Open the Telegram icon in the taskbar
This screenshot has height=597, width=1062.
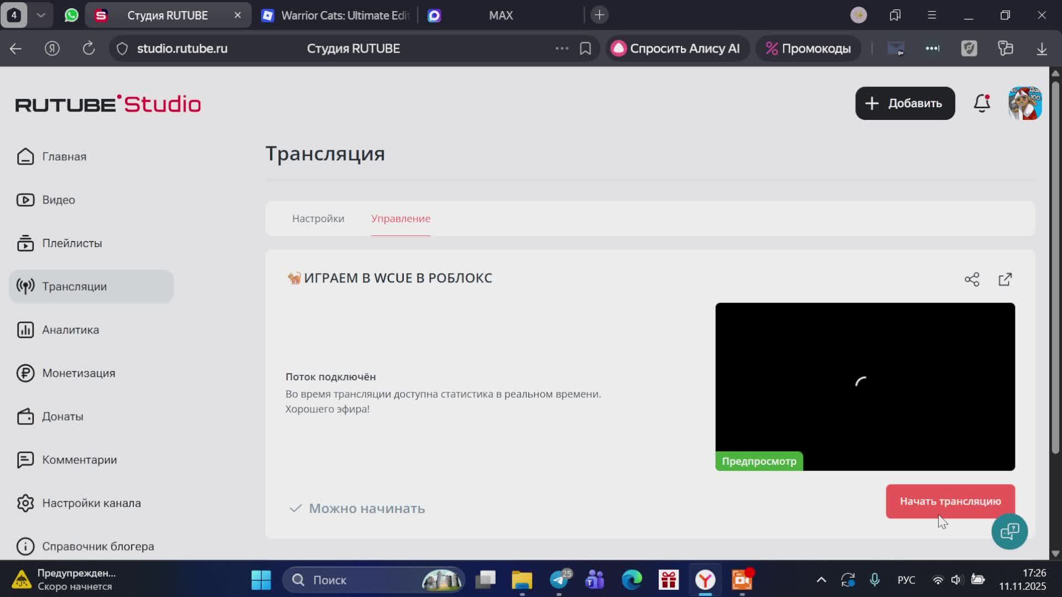pos(559,579)
